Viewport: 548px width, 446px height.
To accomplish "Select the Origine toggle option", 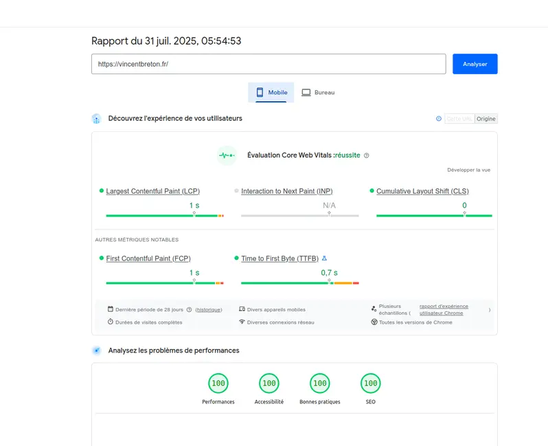I will point(486,119).
